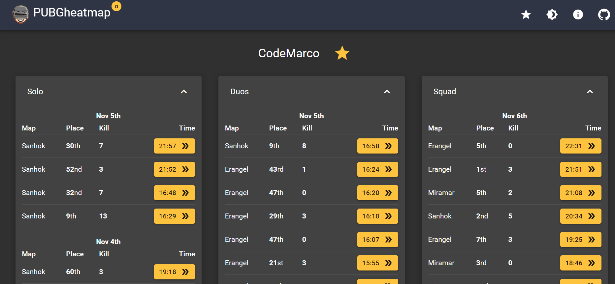The height and width of the screenshot is (284, 615).
Task: Toggle dark/light theme brightness icon
Action: (552, 14)
